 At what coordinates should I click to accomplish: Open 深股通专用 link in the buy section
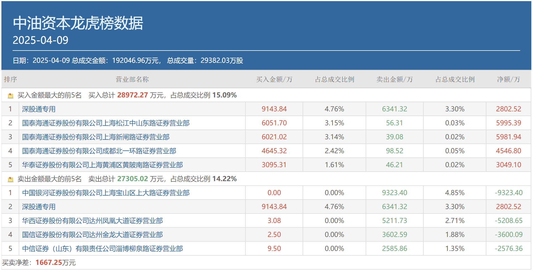tap(39, 109)
